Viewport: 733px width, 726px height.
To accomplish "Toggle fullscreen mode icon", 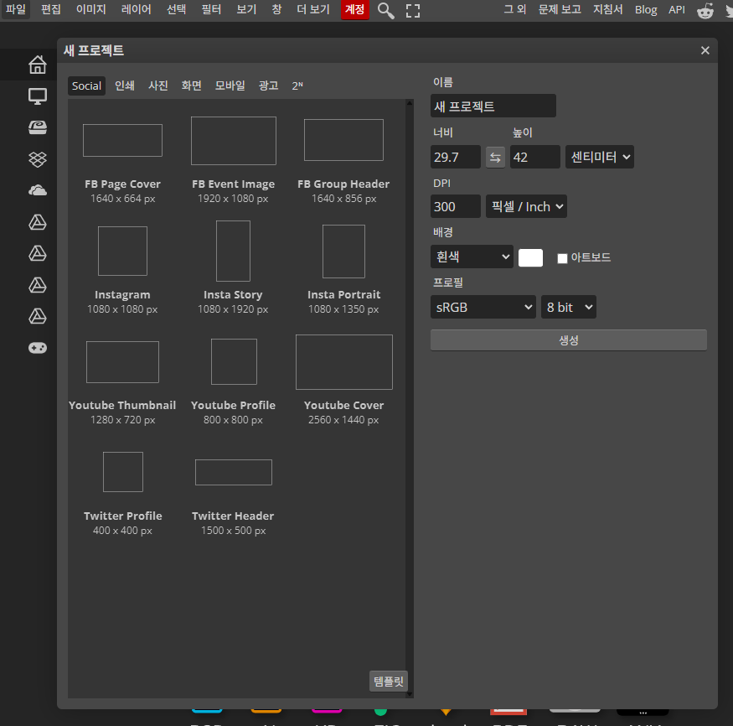I will (x=413, y=10).
